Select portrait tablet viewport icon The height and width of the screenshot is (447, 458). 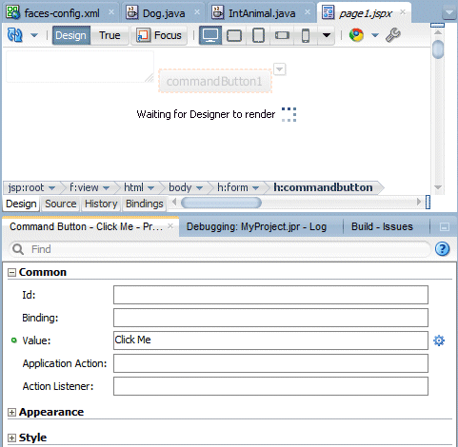point(258,35)
